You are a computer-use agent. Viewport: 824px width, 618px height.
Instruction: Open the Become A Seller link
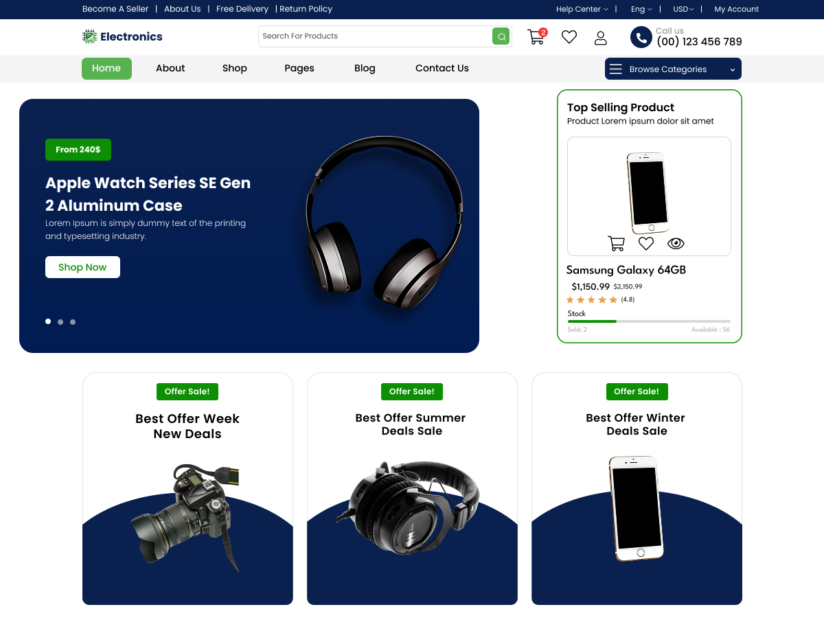(x=115, y=9)
